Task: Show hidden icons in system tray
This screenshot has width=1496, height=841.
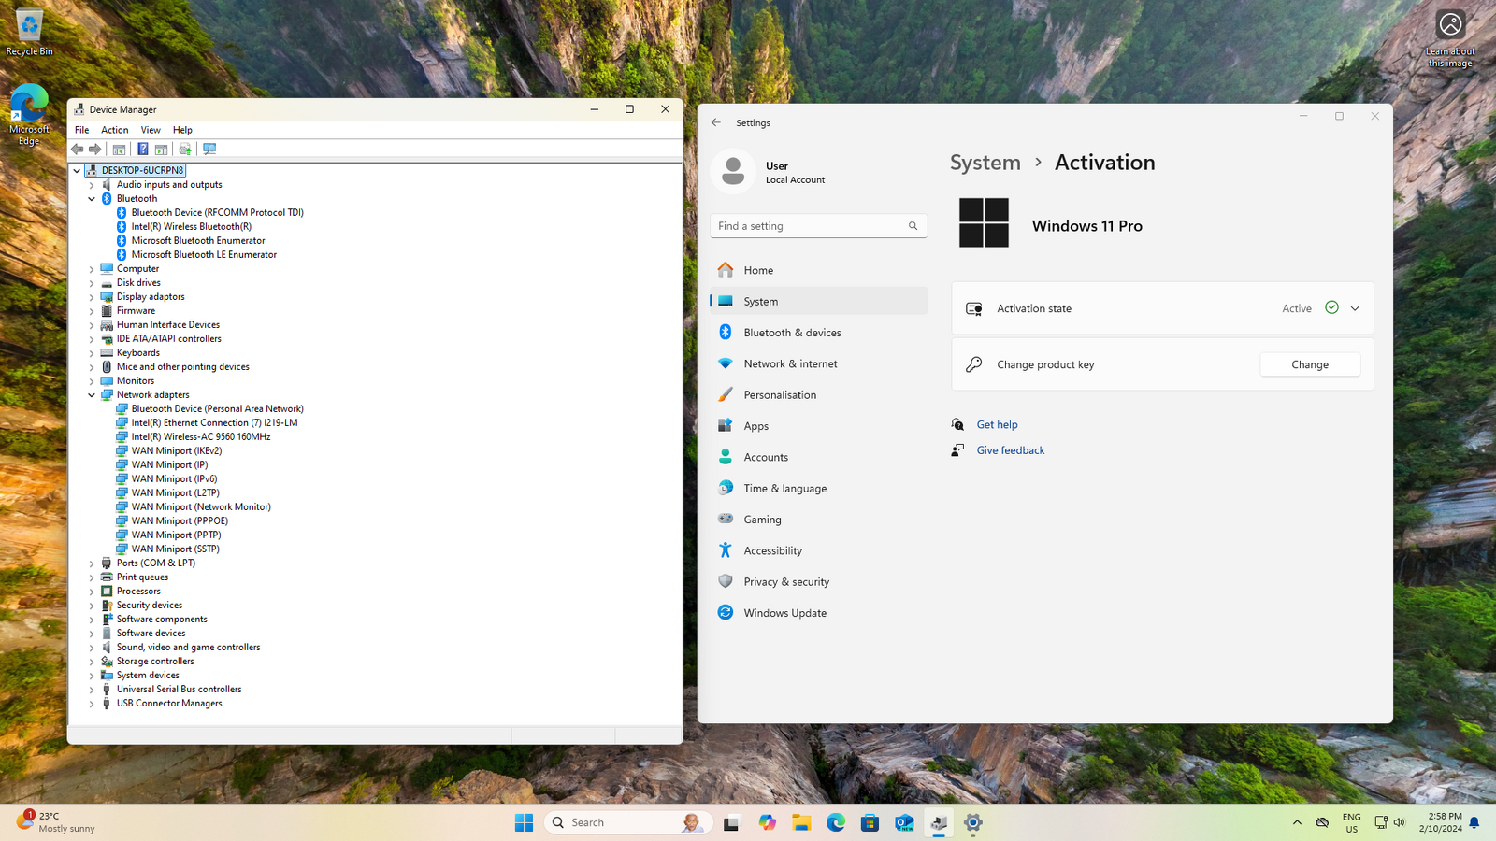Action: click(x=1297, y=822)
